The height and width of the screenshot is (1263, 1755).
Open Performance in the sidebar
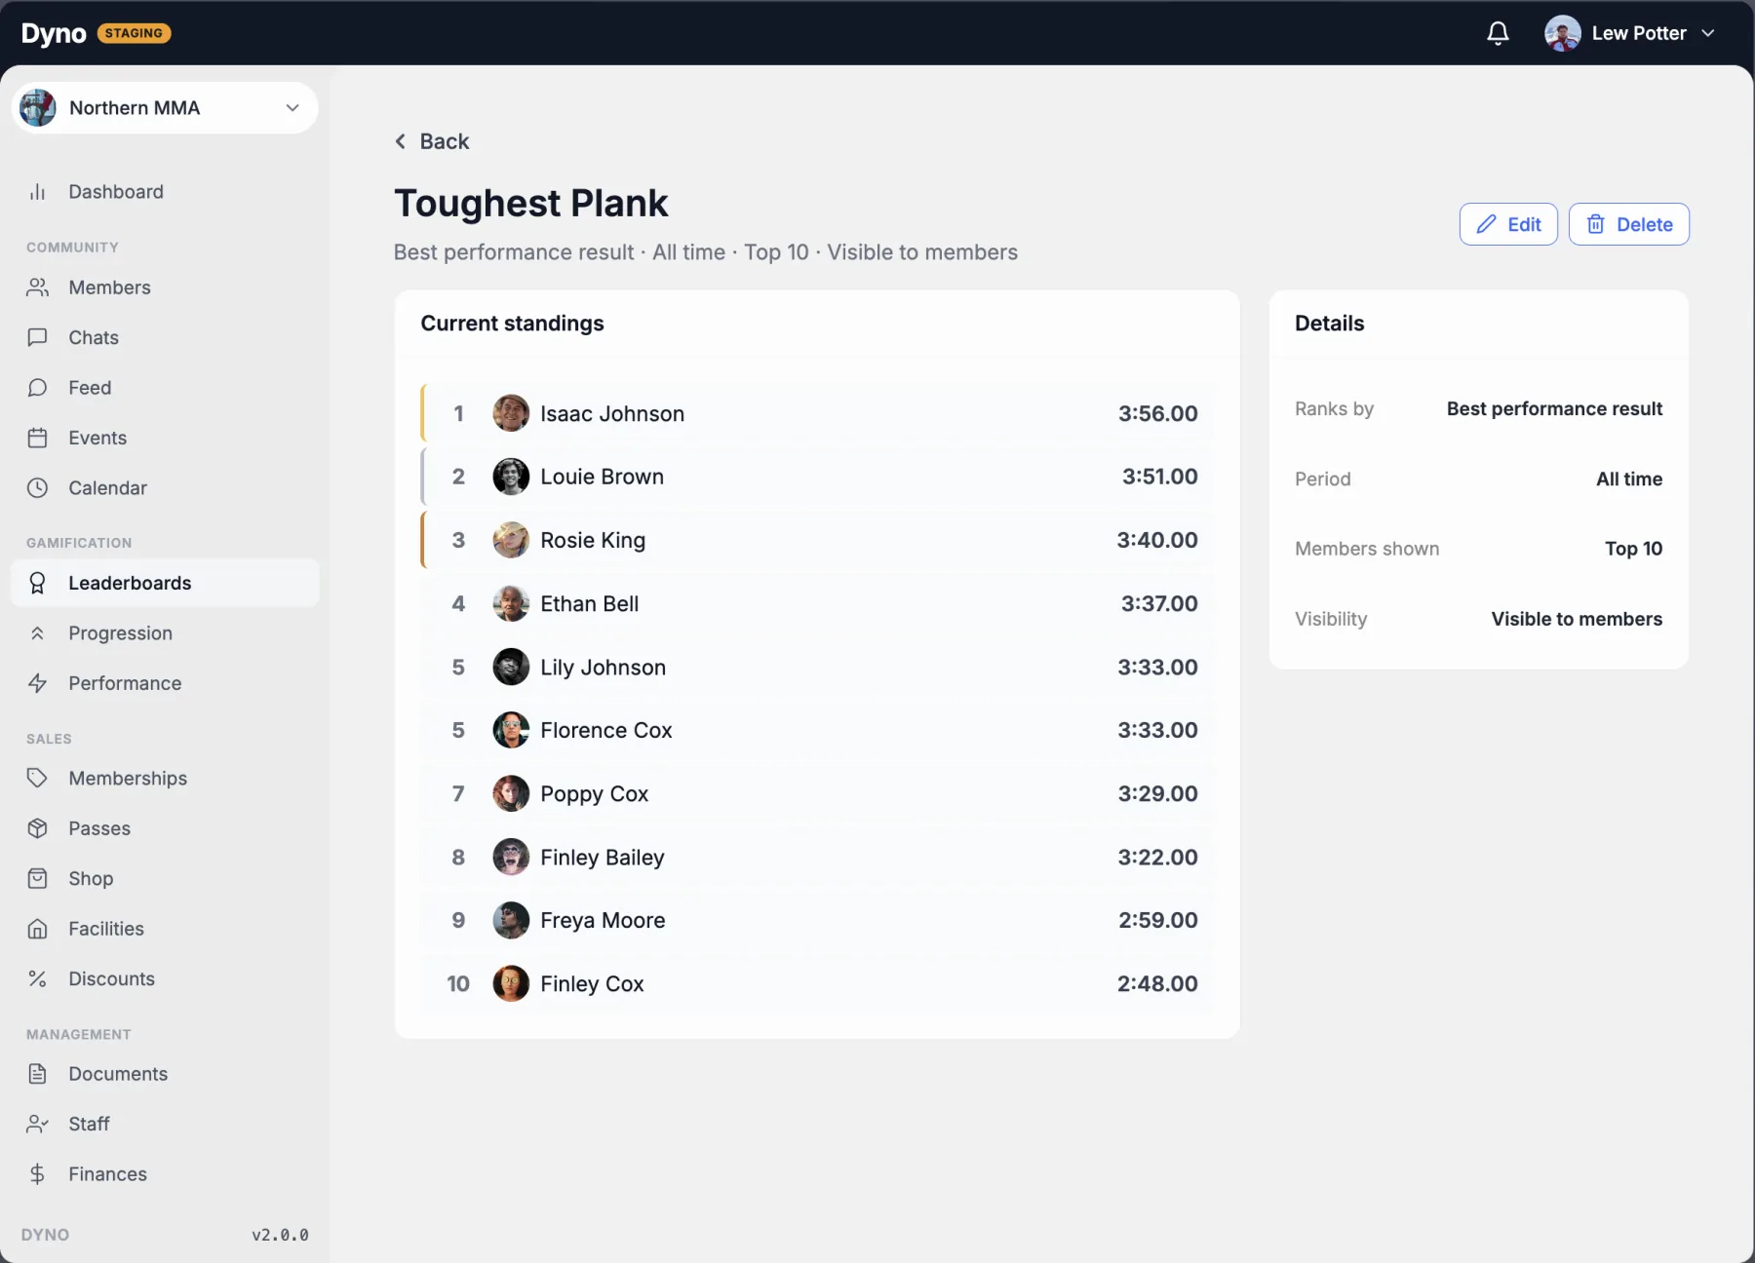click(x=165, y=683)
